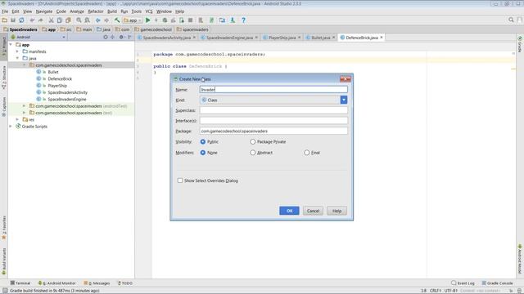Open the Kind dropdown arrow
The image size is (524, 294).
[344, 100]
